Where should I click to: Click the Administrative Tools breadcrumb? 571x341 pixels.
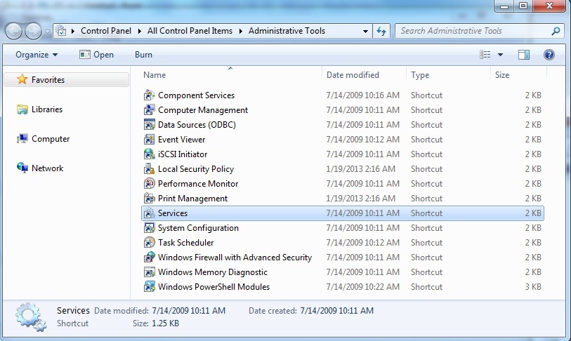[287, 31]
